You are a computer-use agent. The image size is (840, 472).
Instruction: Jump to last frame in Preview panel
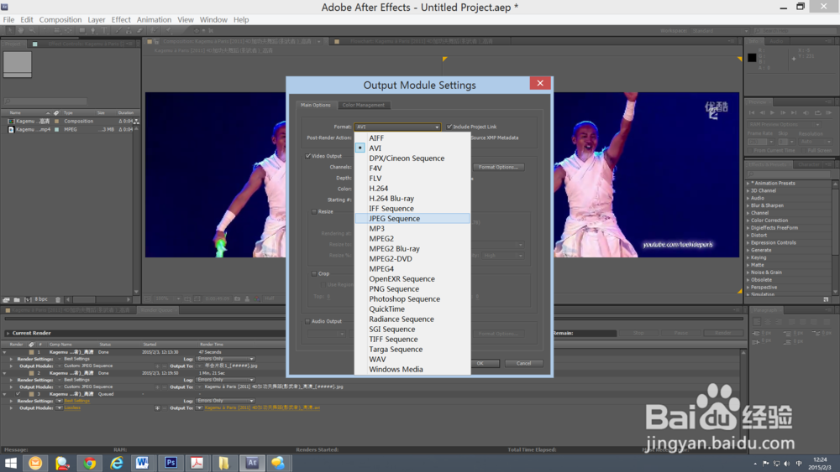(x=794, y=113)
